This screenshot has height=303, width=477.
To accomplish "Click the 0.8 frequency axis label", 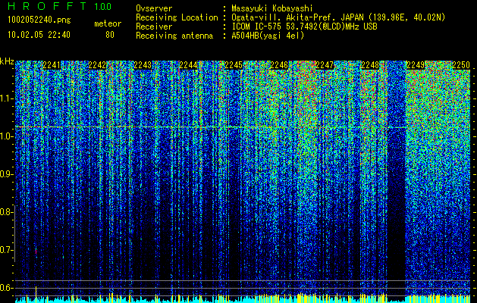I will [5, 212].
